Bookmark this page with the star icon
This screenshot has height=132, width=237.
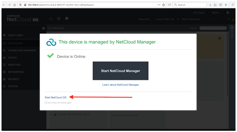164,5
